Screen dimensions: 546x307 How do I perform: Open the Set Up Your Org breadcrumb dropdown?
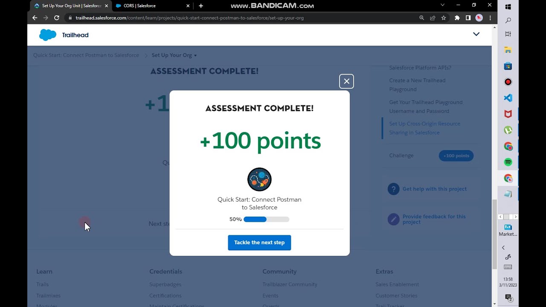pyautogui.click(x=174, y=55)
